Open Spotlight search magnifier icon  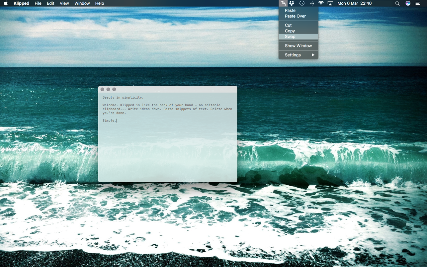click(x=397, y=3)
